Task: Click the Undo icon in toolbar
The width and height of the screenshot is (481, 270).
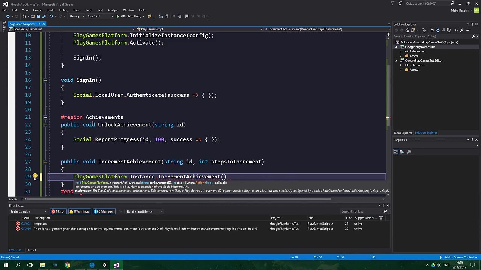Action: [51, 16]
